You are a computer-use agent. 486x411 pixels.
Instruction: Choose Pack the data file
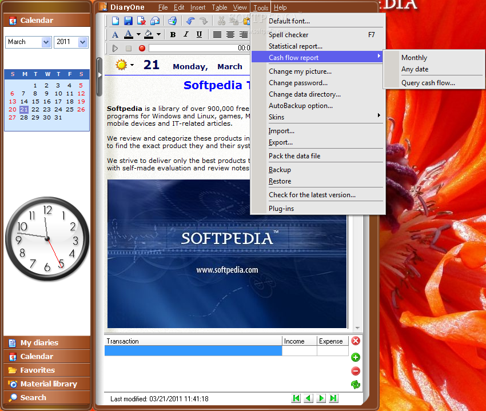(318, 156)
